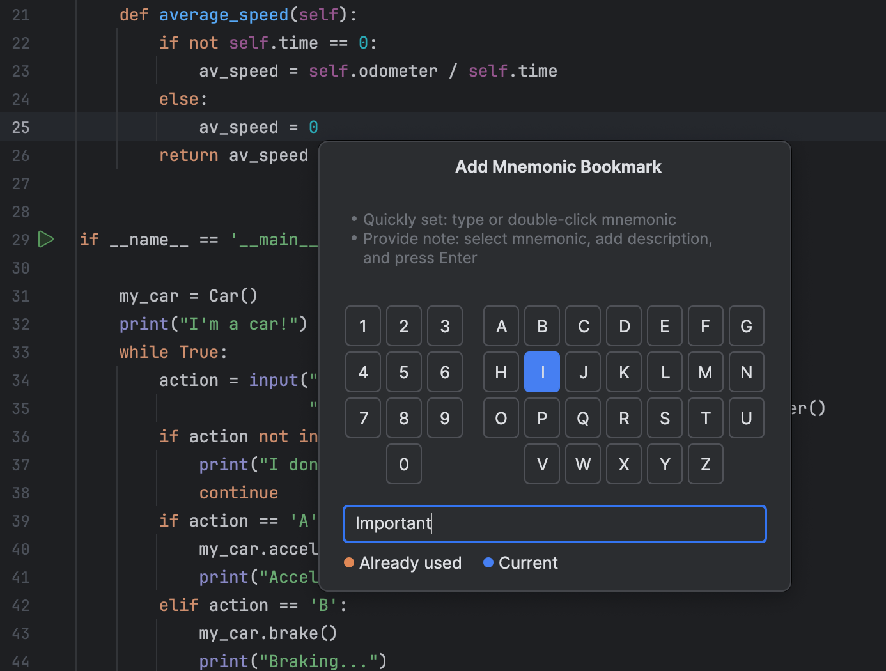886x671 pixels.
Task: Click line number 25 in the gutter
Action: coord(20,127)
